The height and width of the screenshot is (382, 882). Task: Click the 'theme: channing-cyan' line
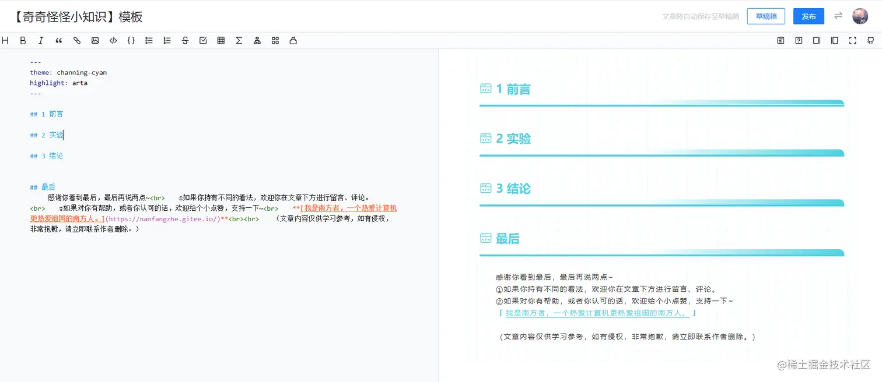pyautogui.click(x=68, y=73)
